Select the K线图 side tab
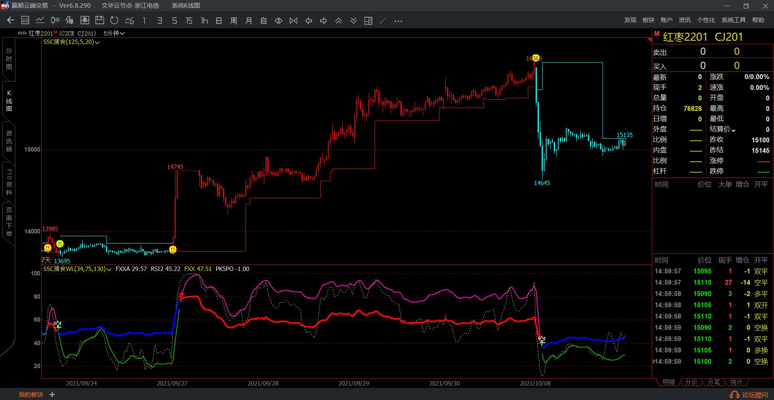The height and width of the screenshot is (400, 774). coord(9,101)
